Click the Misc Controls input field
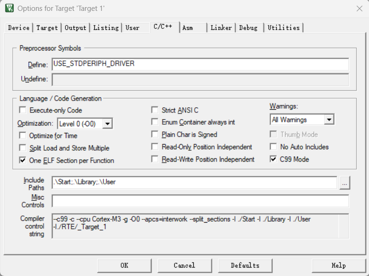369x276 pixels. pos(200,201)
